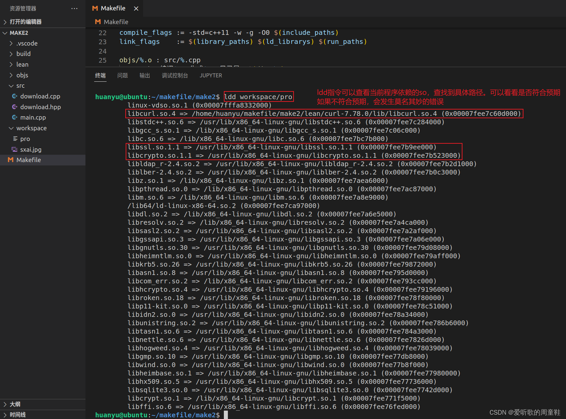Image resolution: width=566 pixels, height=419 pixels.
Task: Click the sxai.jpg image file icon
Action: pyautogui.click(x=15, y=149)
